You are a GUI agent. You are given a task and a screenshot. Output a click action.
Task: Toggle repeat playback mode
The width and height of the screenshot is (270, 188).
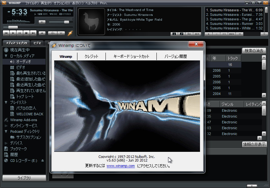coord(60,33)
